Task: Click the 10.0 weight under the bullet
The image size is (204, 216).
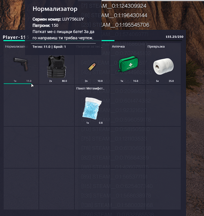Action: point(100,81)
